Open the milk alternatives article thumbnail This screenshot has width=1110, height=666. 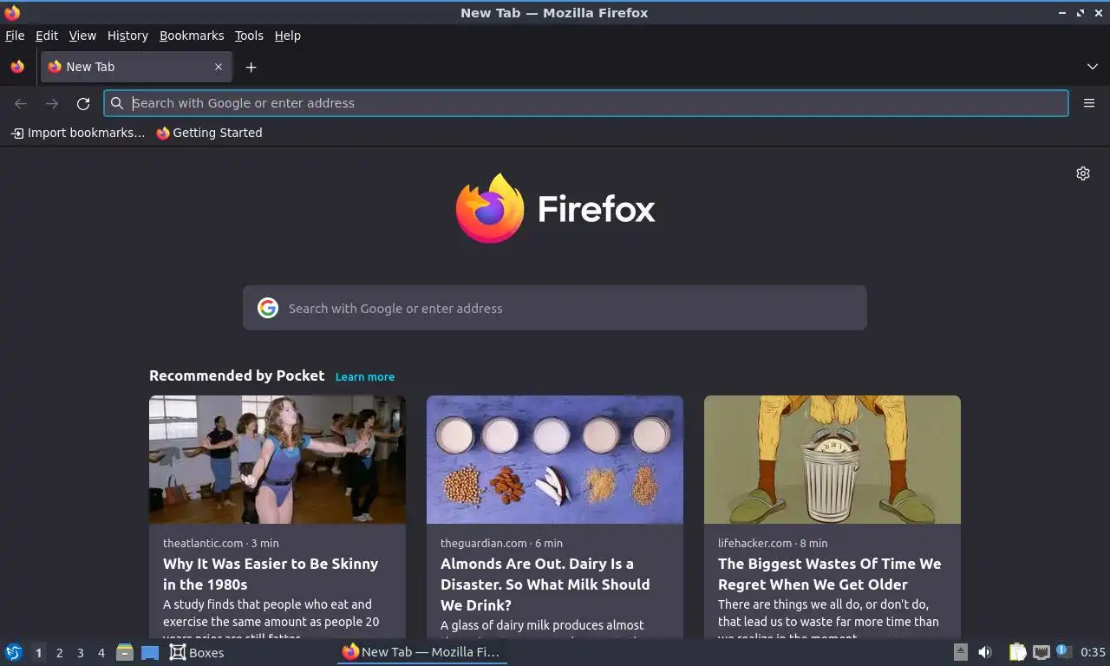(555, 460)
